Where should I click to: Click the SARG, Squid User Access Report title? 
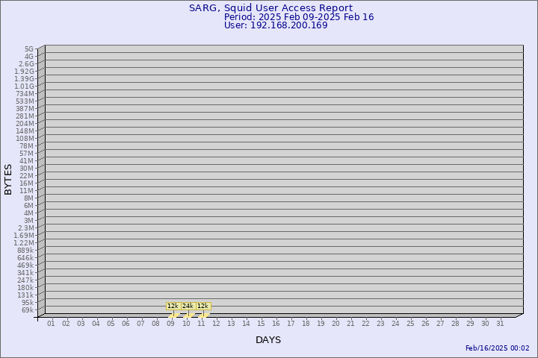[x=270, y=8]
